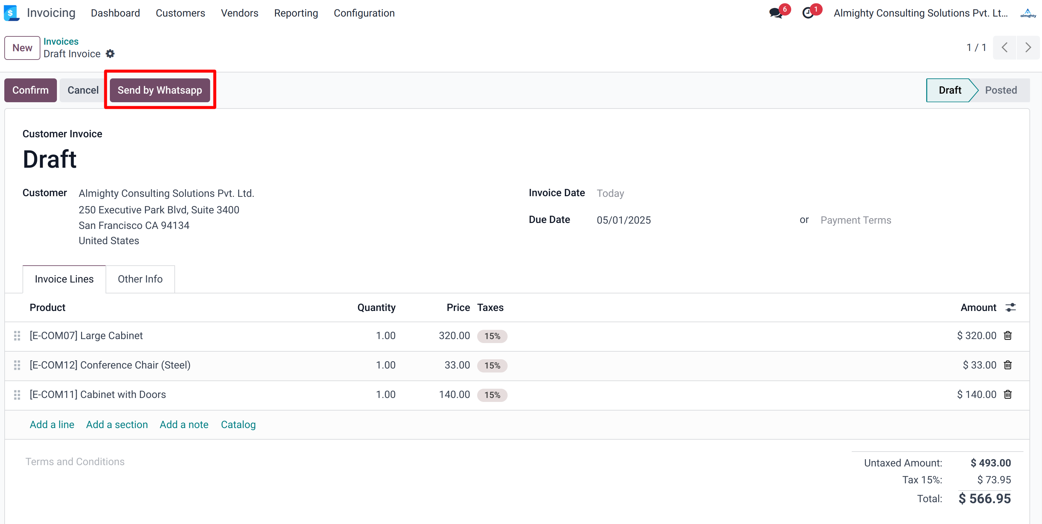The height and width of the screenshot is (524, 1042).
Task: Delete the Conference Chair (Steel) line
Action: [x=1008, y=365]
